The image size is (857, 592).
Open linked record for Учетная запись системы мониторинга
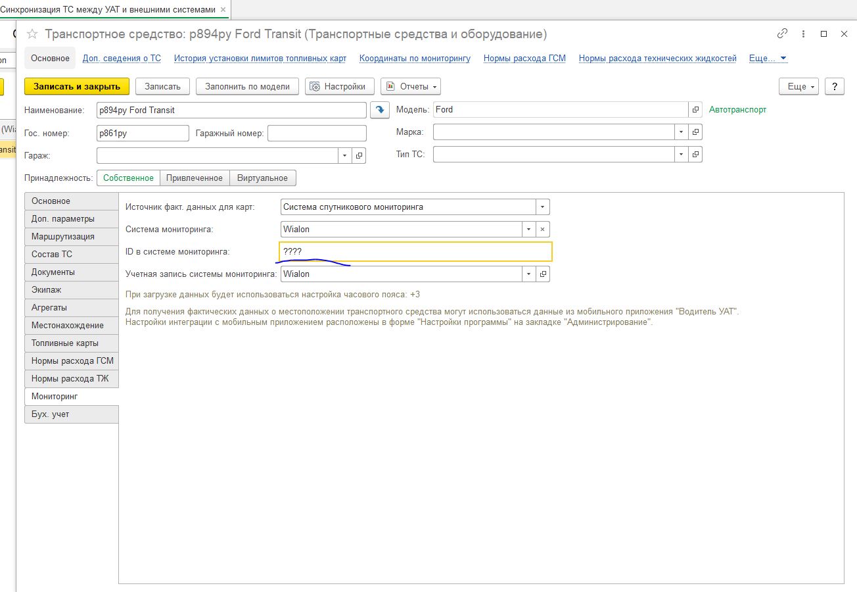click(543, 274)
